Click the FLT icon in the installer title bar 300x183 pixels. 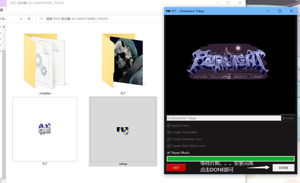point(168,11)
